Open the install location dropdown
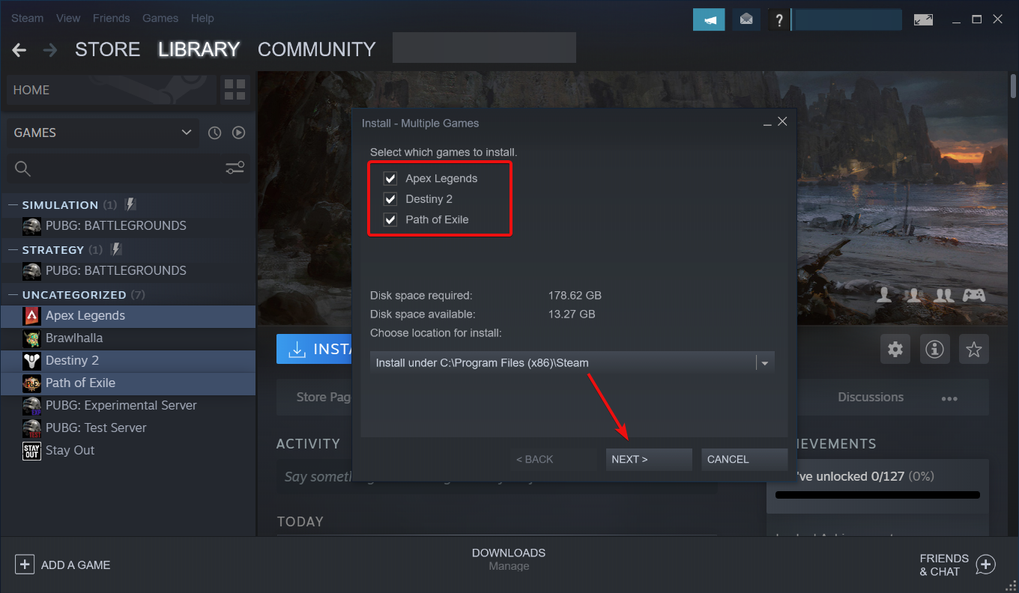 click(x=764, y=362)
